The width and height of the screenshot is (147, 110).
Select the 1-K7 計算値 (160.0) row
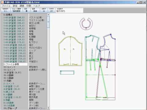(14, 37)
